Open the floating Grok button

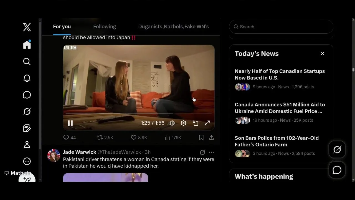pos(337,150)
